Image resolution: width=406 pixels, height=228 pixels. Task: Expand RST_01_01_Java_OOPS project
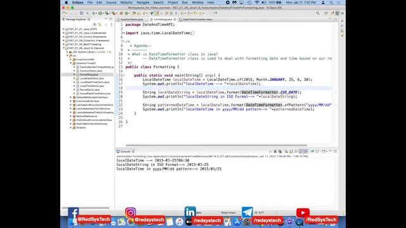coord(63,29)
